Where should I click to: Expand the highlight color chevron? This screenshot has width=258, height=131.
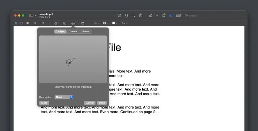(x=157, y=15)
